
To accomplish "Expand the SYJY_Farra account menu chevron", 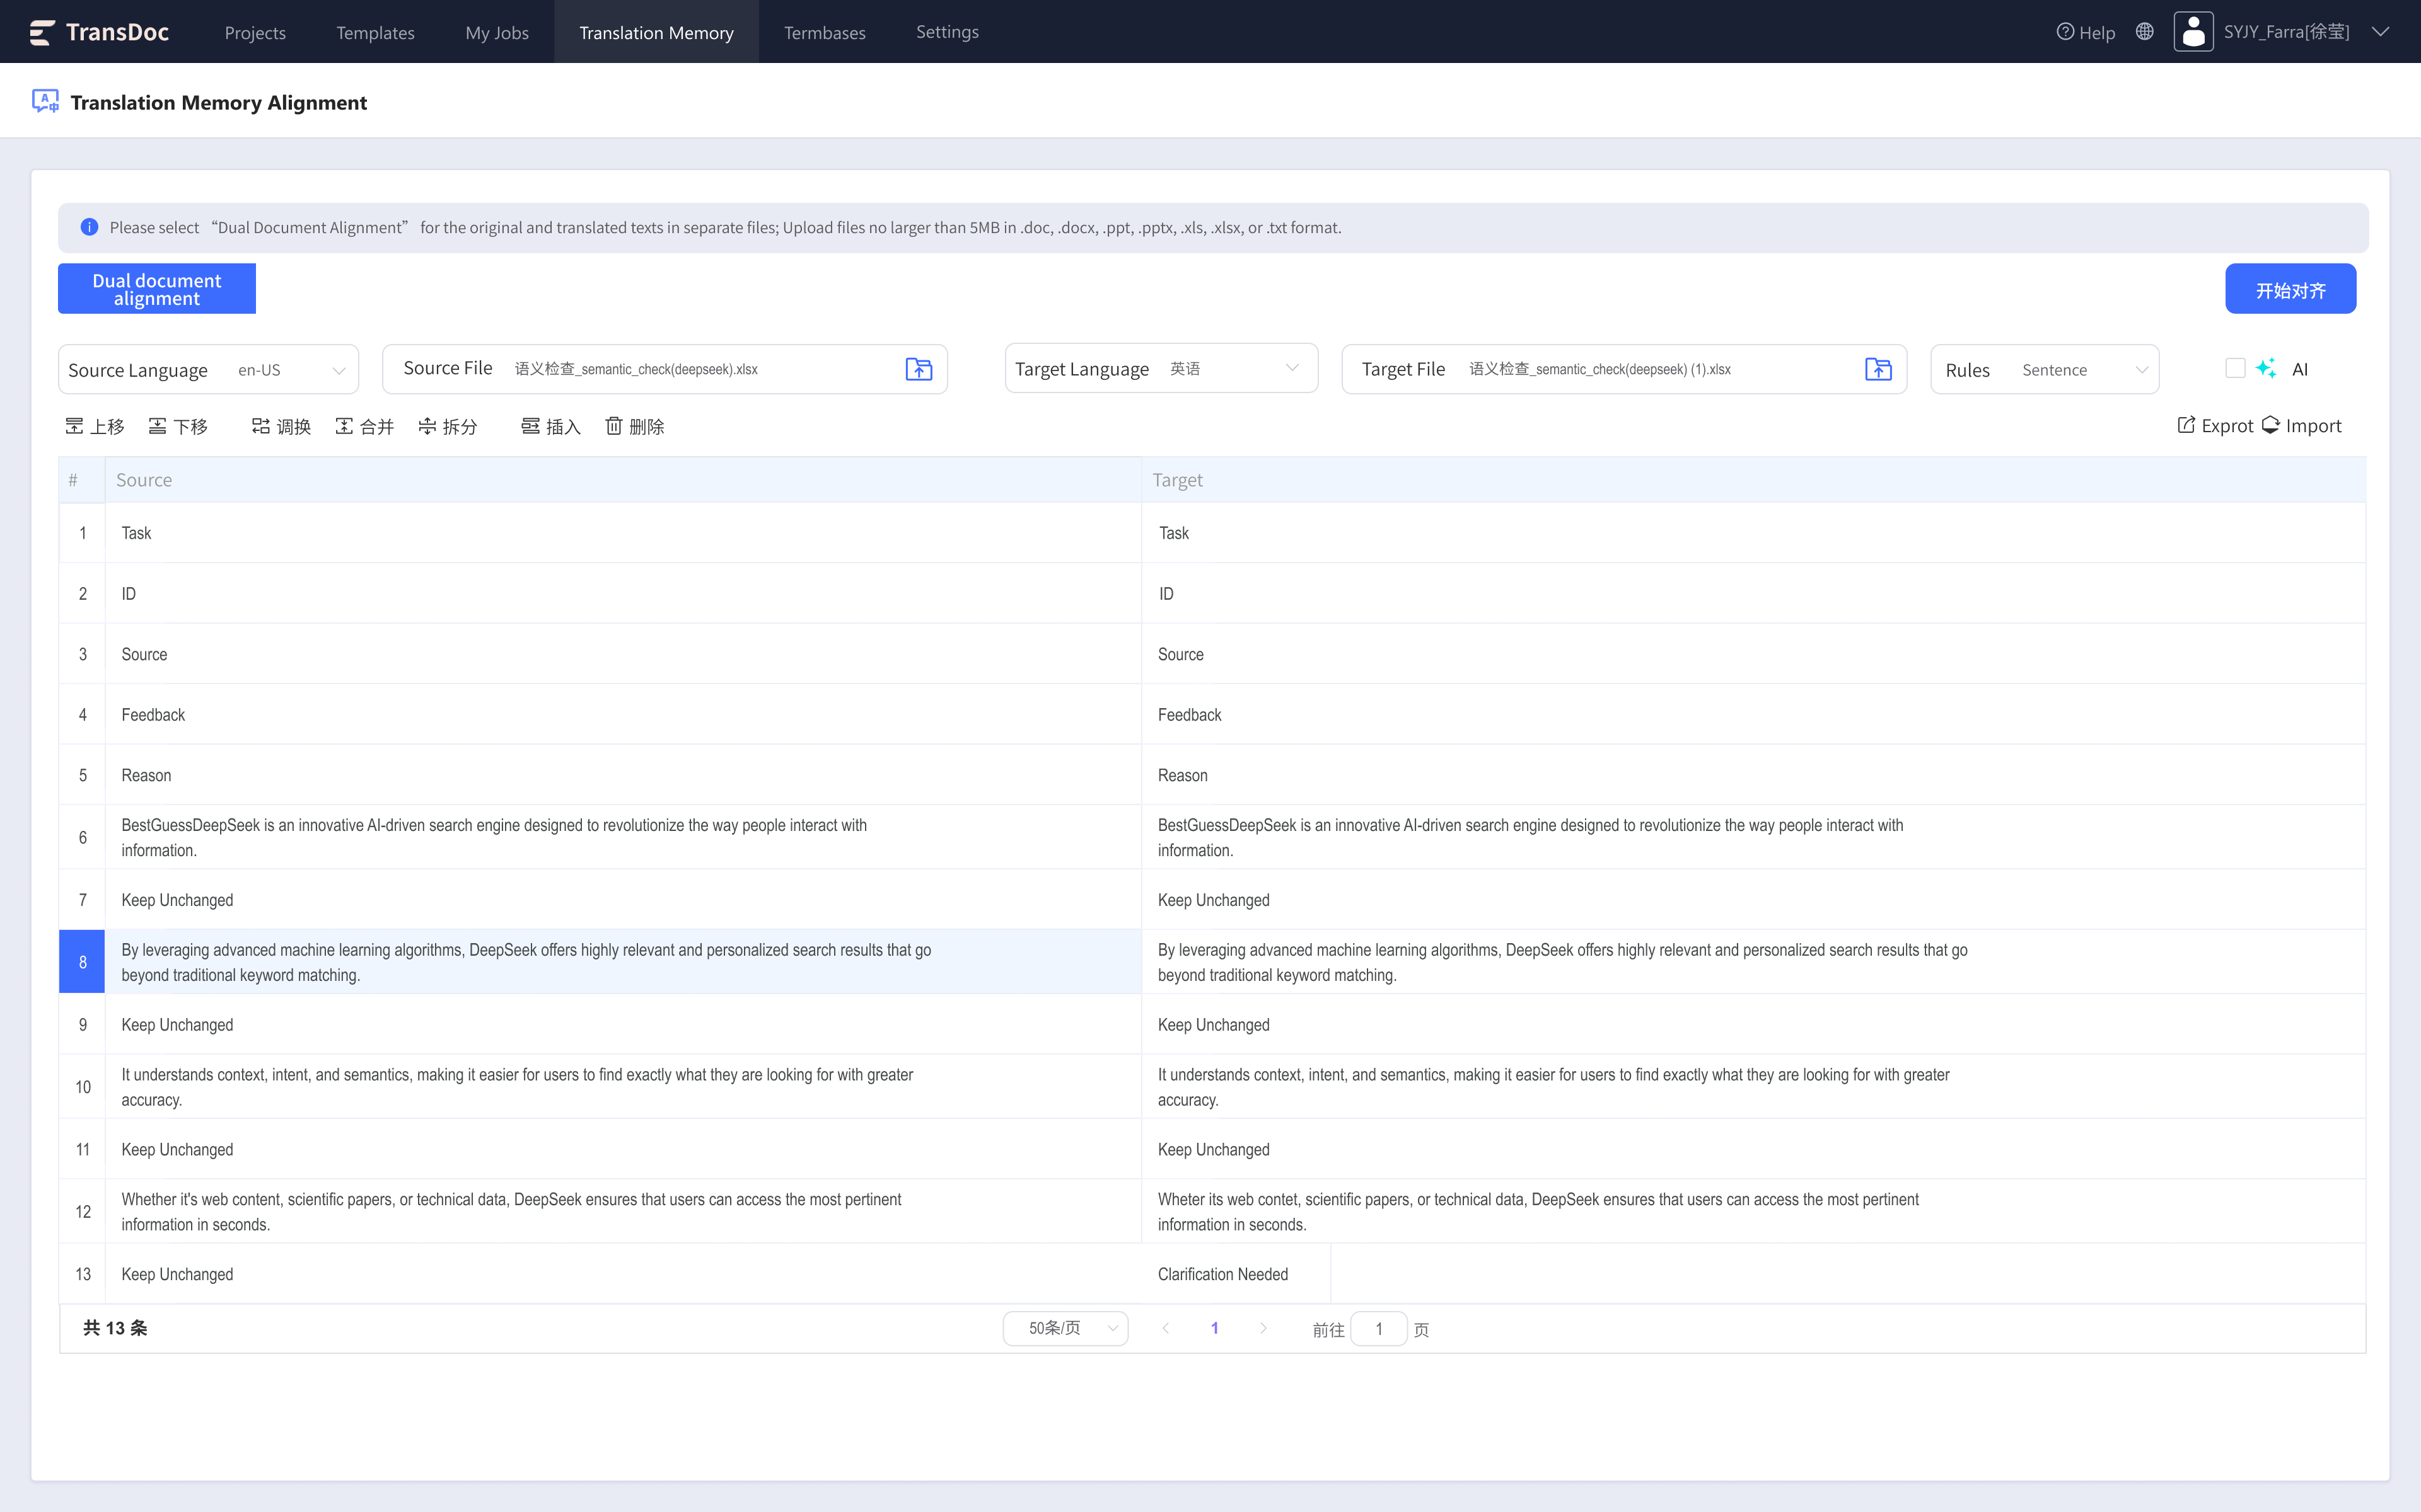I will coord(2381,32).
